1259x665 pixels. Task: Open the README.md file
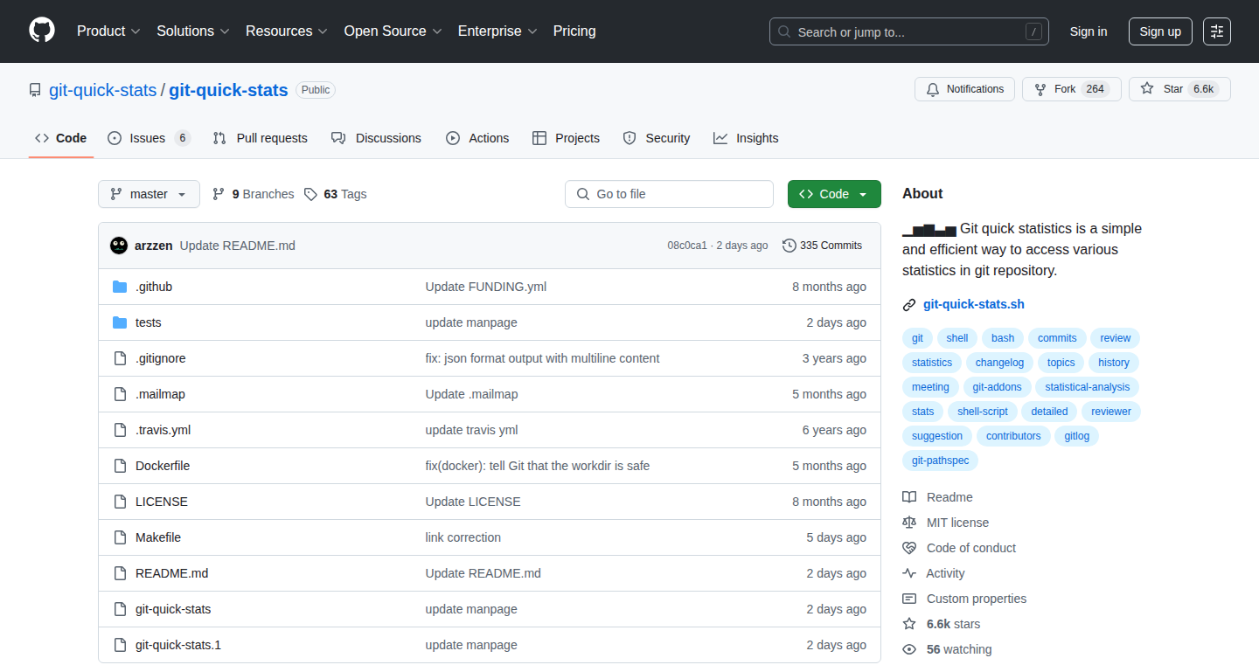coord(171,573)
